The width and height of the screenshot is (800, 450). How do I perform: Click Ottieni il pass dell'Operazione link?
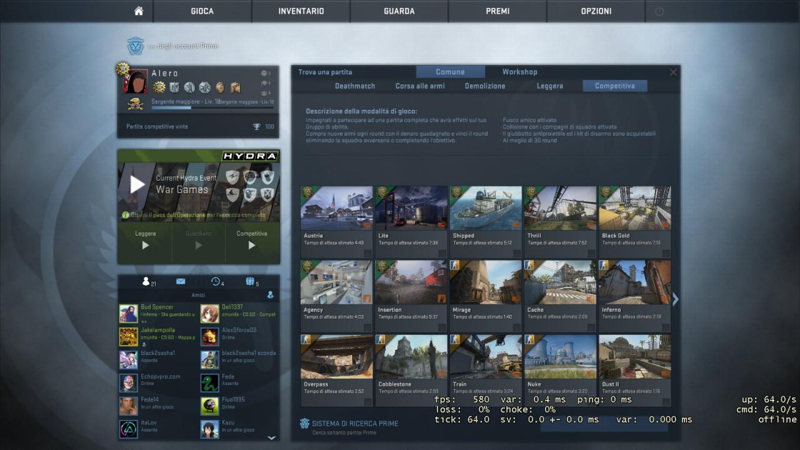[x=197, y=215]
